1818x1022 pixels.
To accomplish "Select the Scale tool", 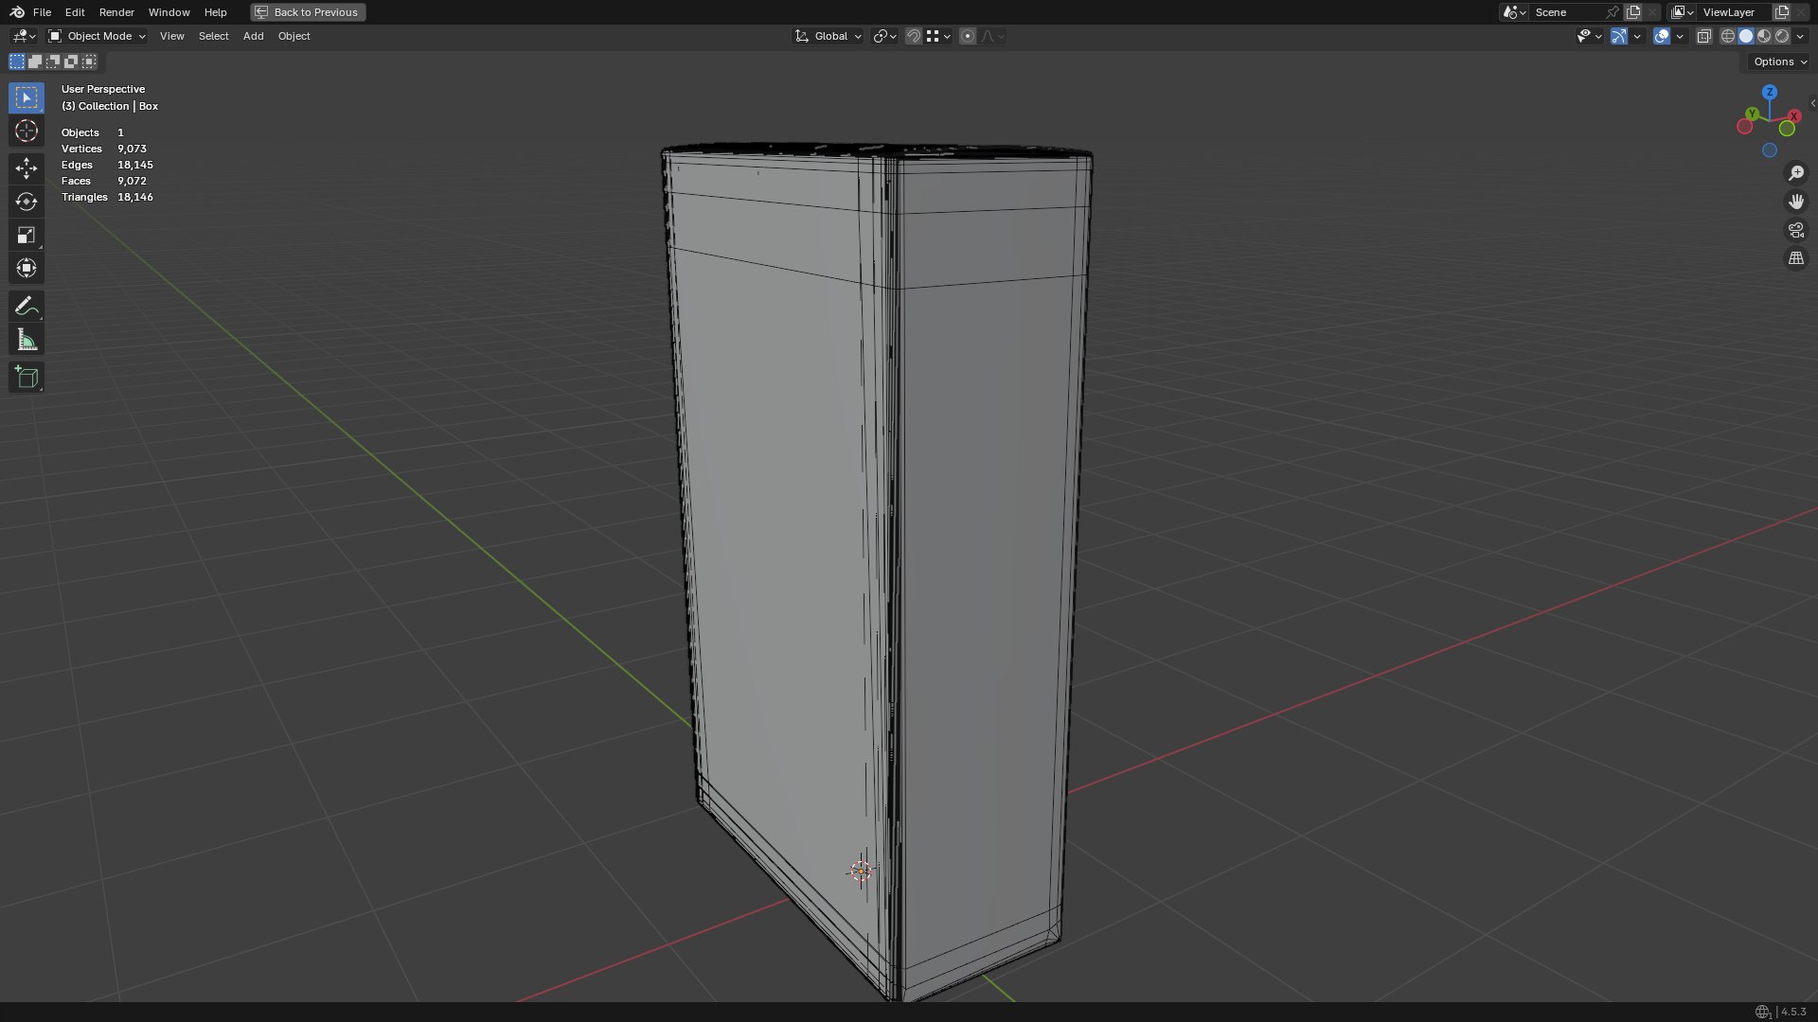I will 27,235.
